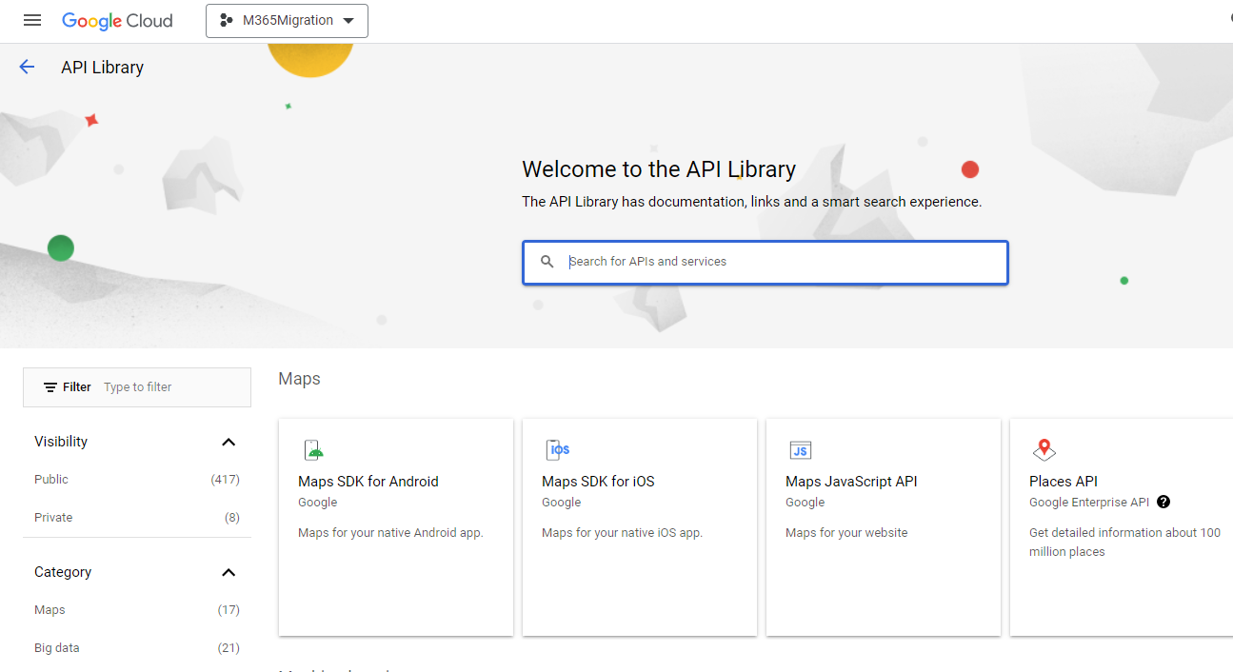Click the Google Cloud logo

[117, 21]
